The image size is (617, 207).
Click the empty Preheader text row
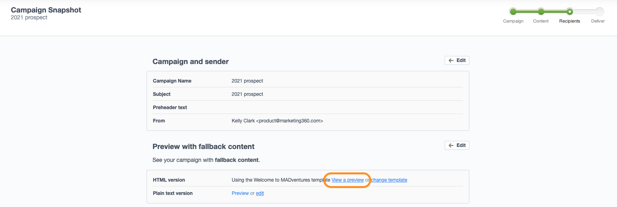[307, 108]
